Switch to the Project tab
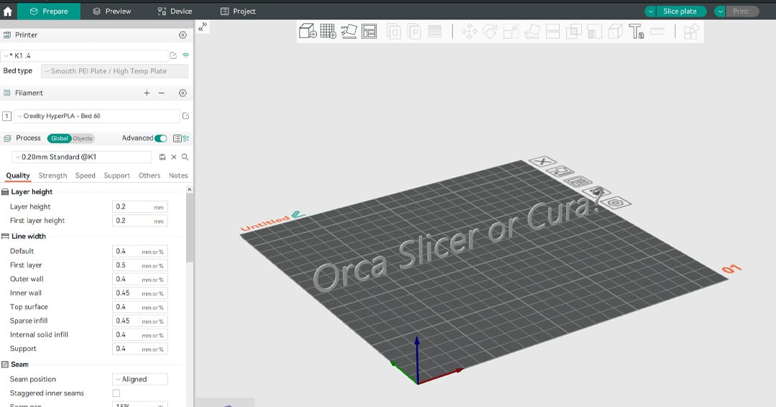 tap(238, 11)
